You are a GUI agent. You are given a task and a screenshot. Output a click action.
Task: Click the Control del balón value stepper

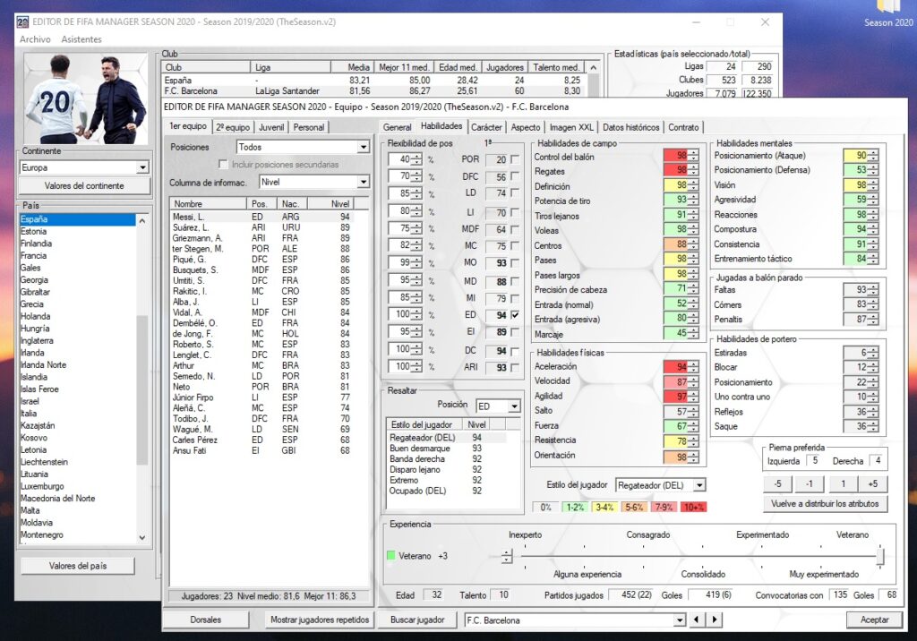(694, 156)
